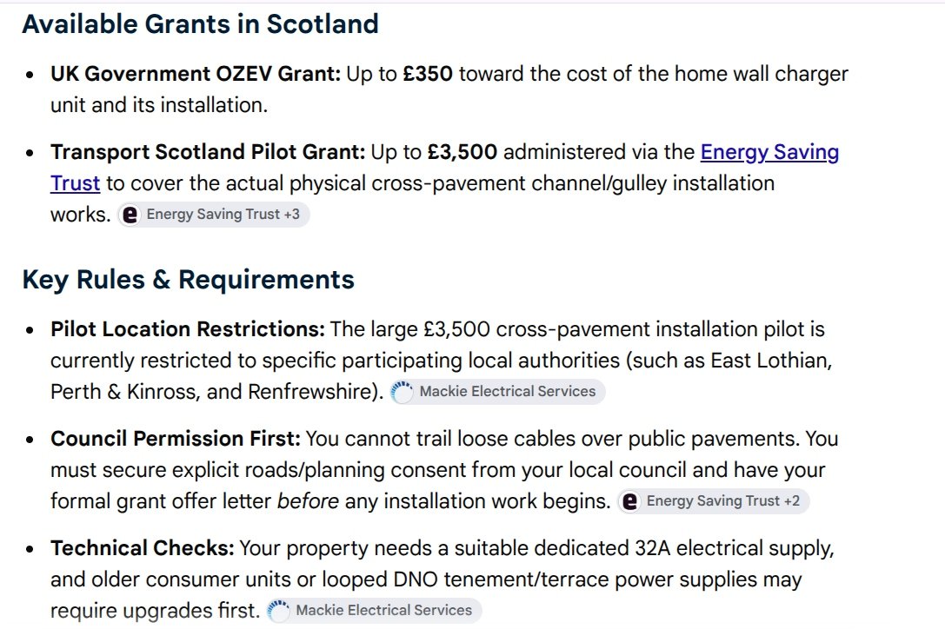The height and width of the screenshot is (629, 945).
Task: Click the bold 'Transport Scotland Pilot Grant:' label
Action: (x=208, y=152)
